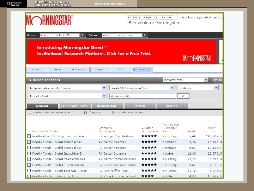Click the add to my portfolio link

[x=131, y=112]
